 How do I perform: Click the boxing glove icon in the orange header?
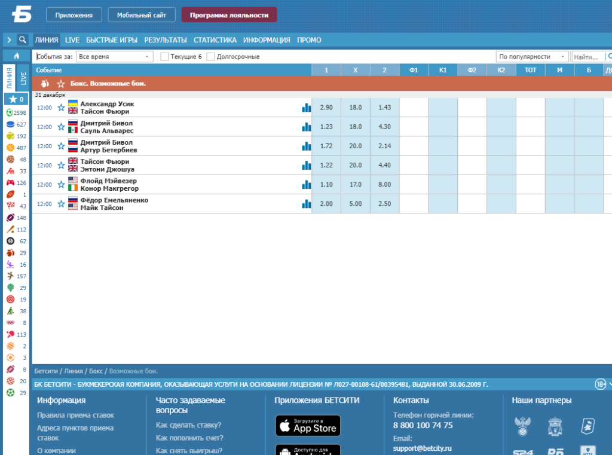45,83
